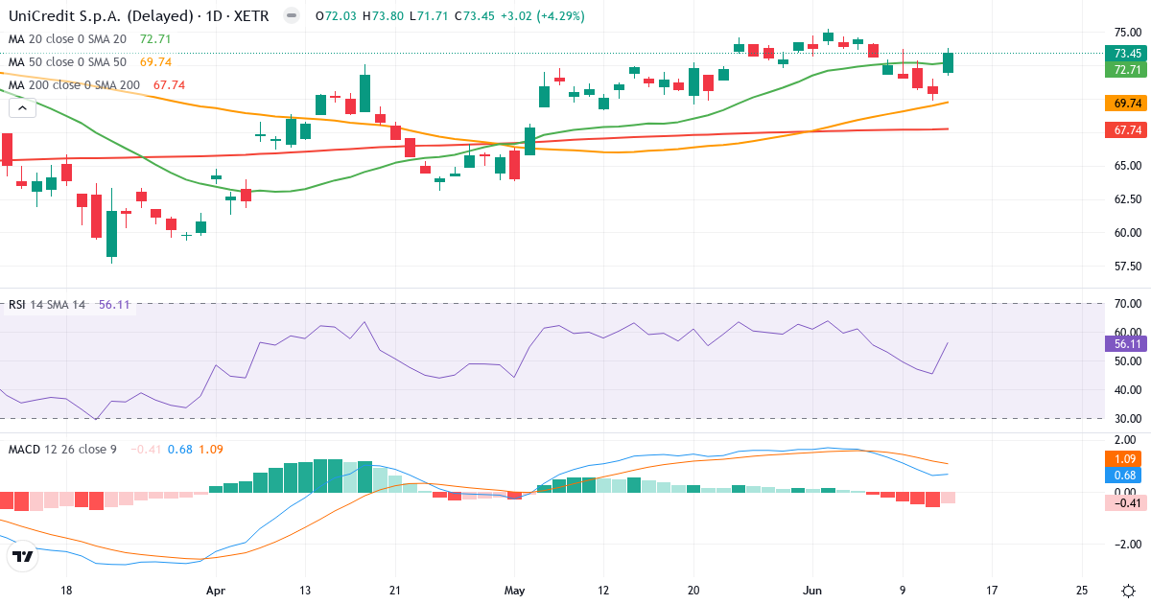Click the orange 69.74 SMA 50 axis label
Image resolution: width=1151 pixels, height=604 pixels.
click(1125, 103)
